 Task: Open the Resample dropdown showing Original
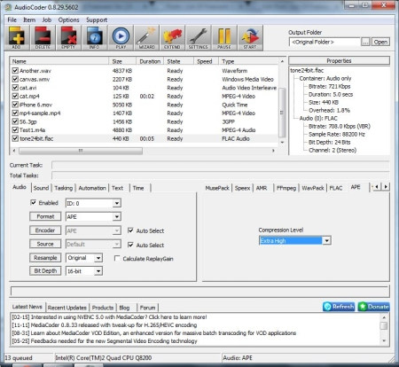coord(84,258)
